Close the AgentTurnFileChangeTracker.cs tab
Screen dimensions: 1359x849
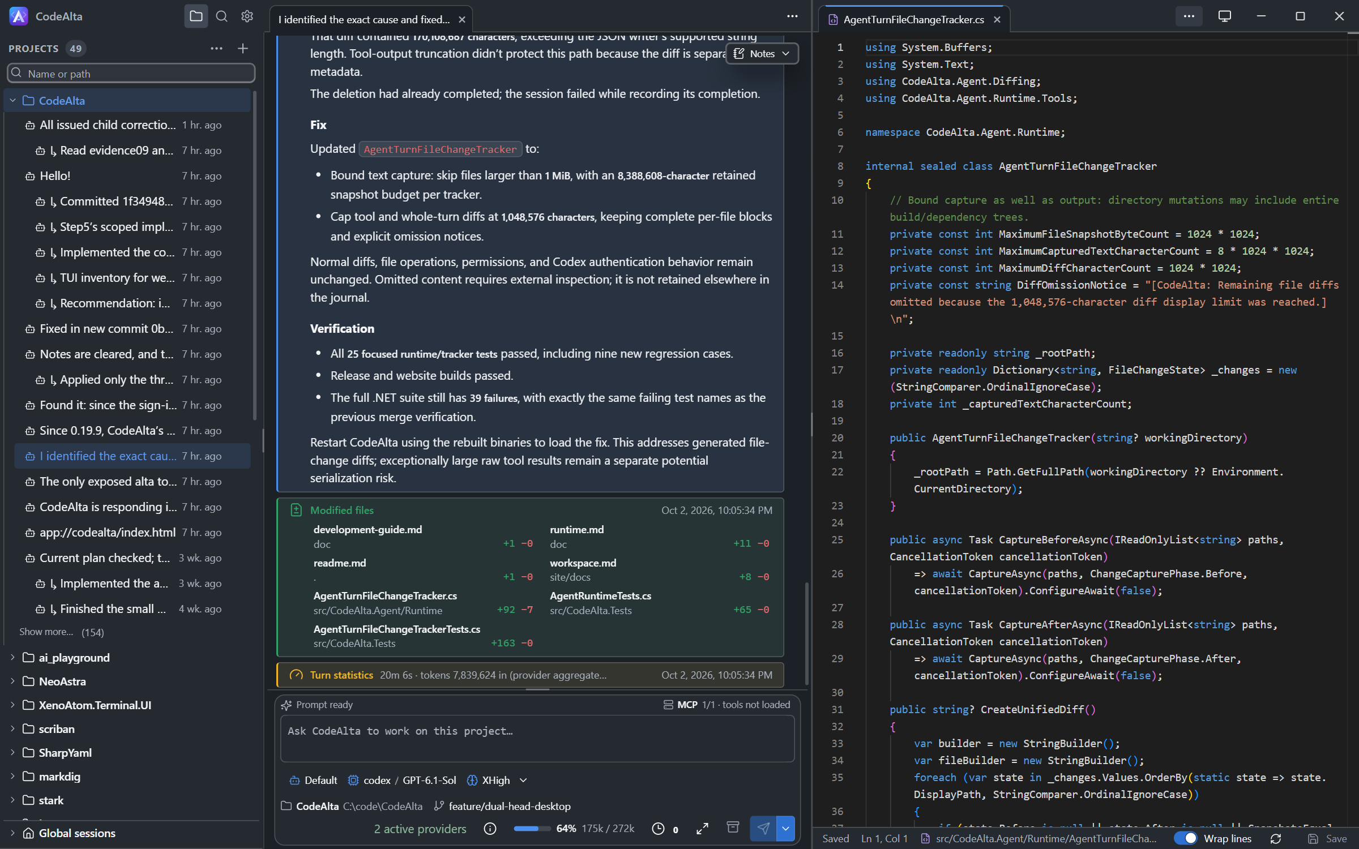point(997,20)
